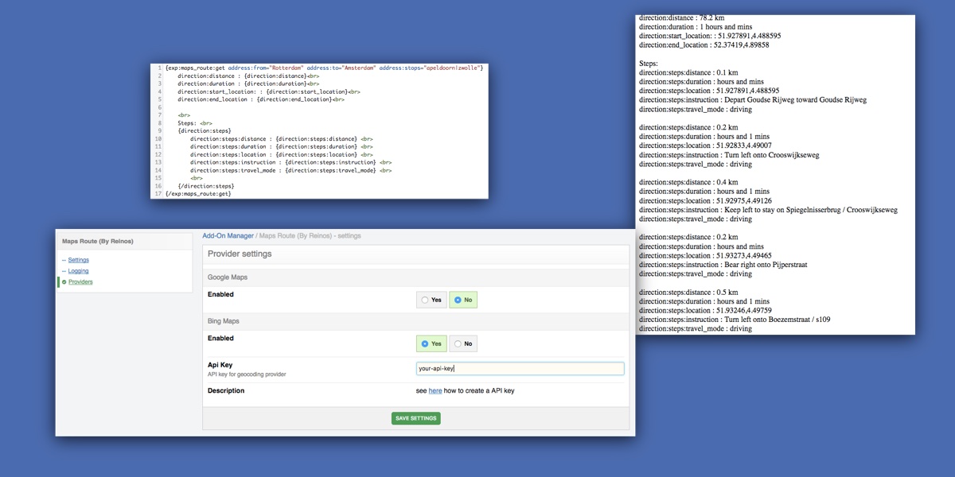Enable Google Maps with Yes option

(431, 300)
